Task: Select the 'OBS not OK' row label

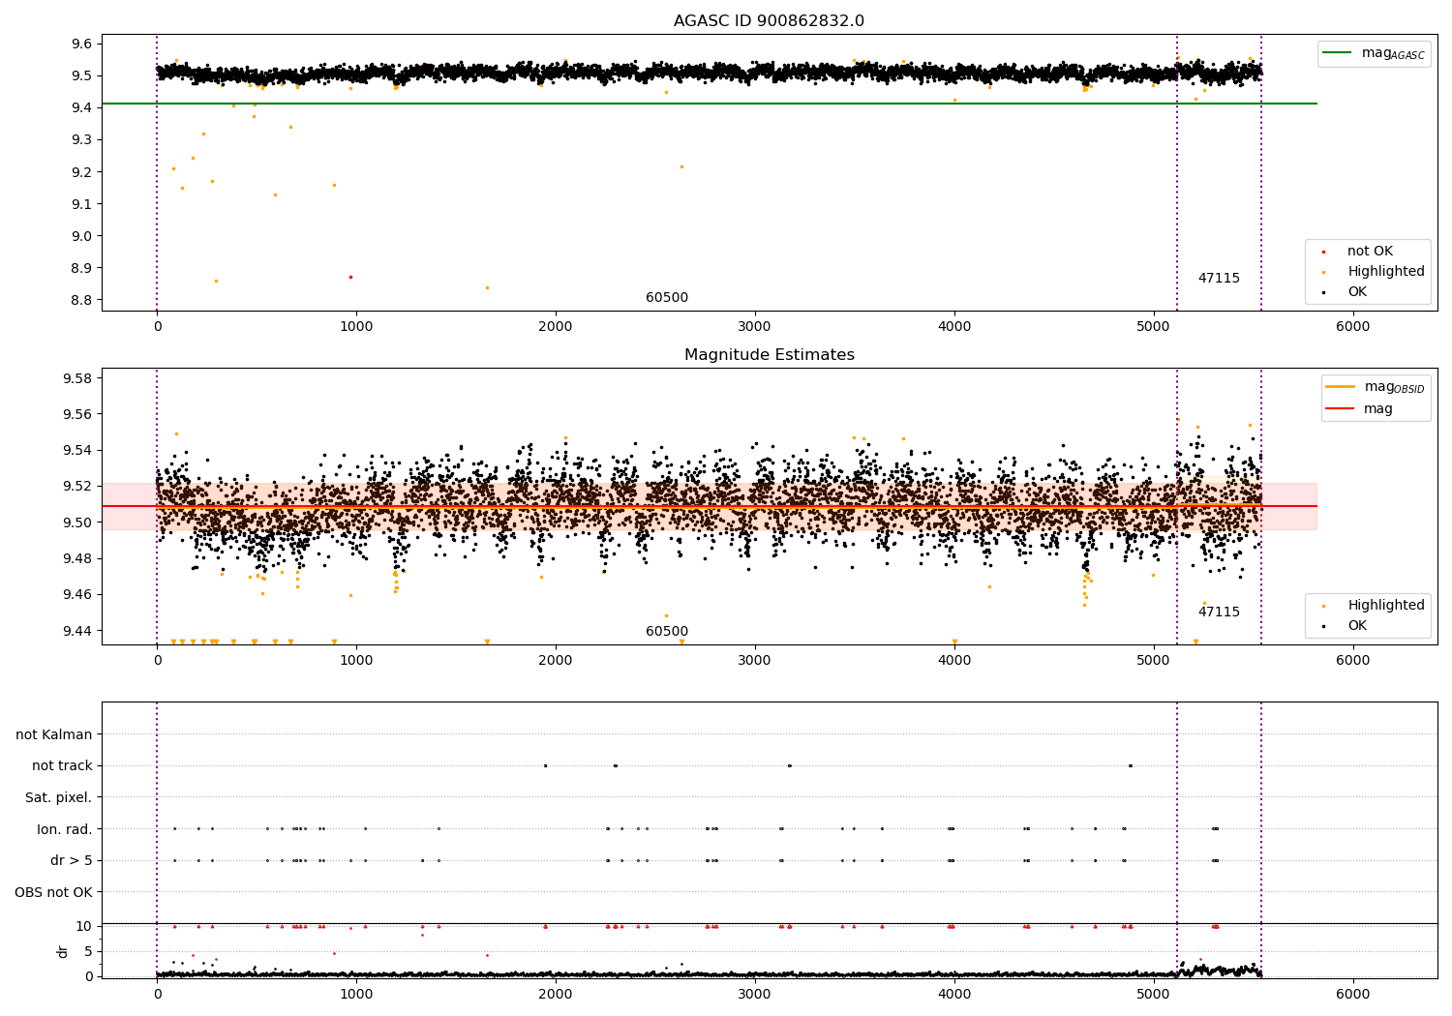Action: click(53, 892)
